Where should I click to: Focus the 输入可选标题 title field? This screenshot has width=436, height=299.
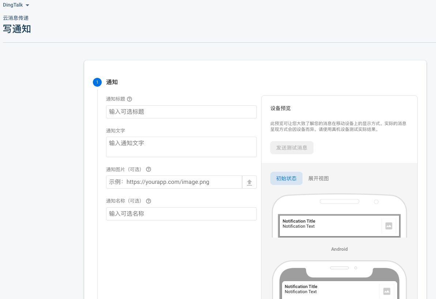pos(181,112)
